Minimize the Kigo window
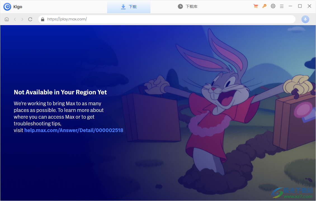This screenshot has width=316, height=201. (290, 6)
